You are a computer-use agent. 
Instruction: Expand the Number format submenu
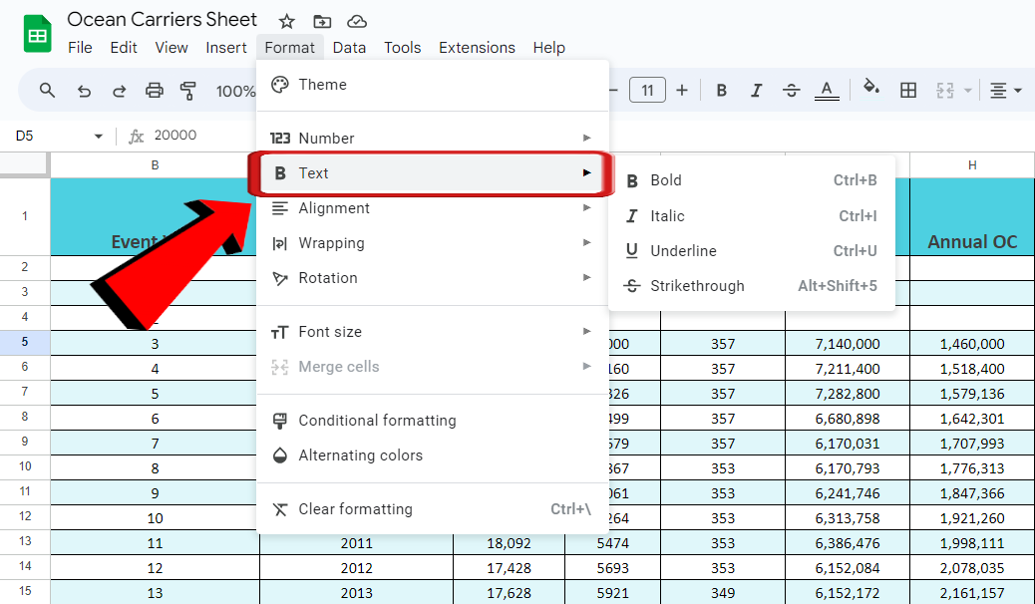pos(325,137)
